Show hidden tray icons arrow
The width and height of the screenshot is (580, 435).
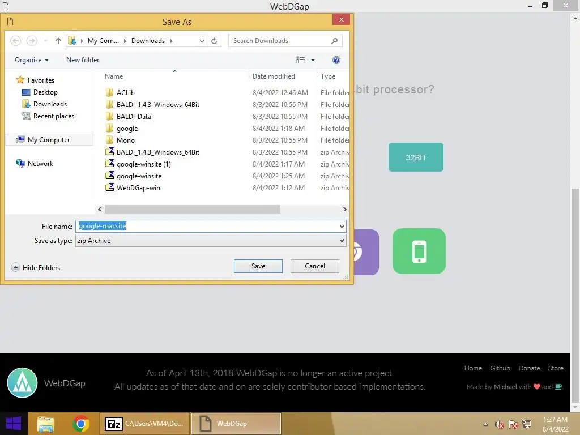[x=485, y=424]
